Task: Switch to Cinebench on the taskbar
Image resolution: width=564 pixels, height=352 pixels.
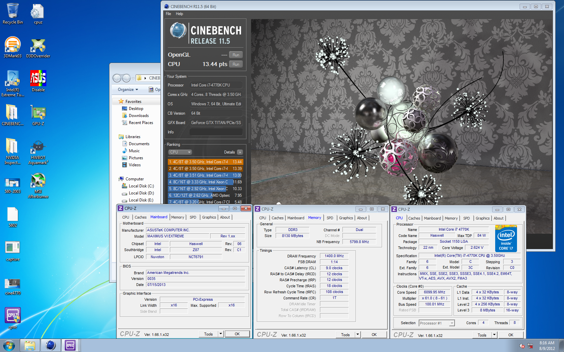Action: tap(50, 345)
